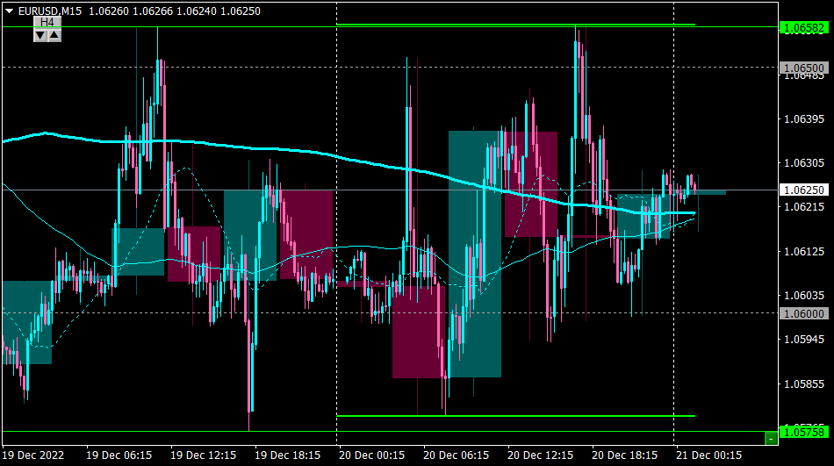Viewport: 834px width, 466px height.
Task: Click the 20 Dec 12:15 time label
Action: (x=541, y=455)
